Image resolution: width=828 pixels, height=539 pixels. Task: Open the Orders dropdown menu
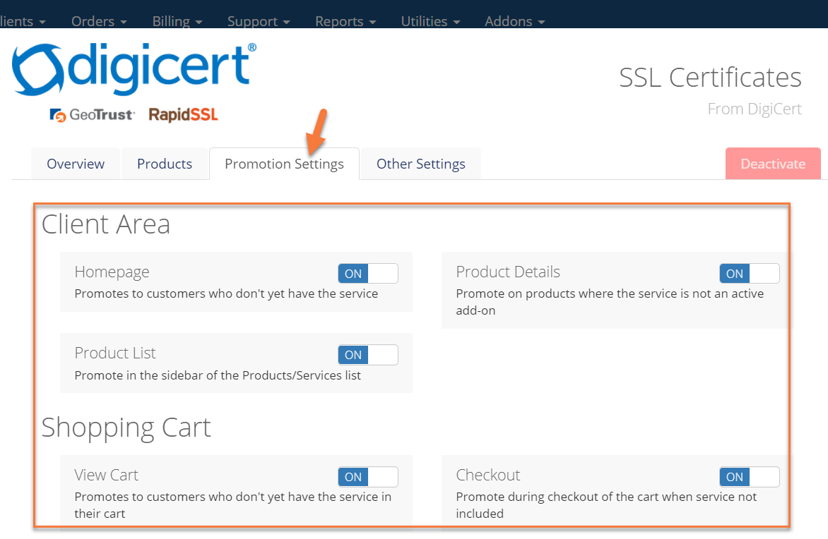pyautogui.click(x=99, y=21)
